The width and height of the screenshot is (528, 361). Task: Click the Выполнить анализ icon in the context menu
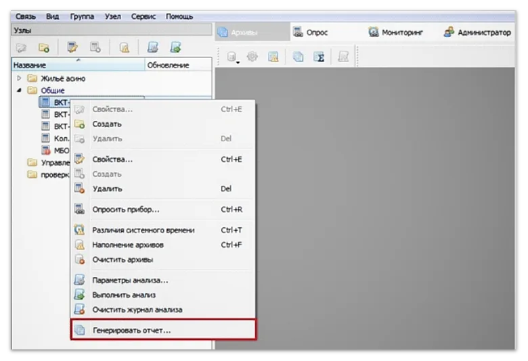point(79,295)
